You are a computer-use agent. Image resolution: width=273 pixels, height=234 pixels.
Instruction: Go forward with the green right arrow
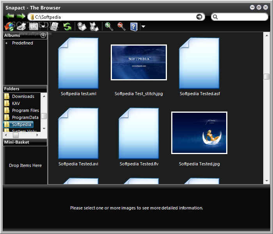[21, 16]
